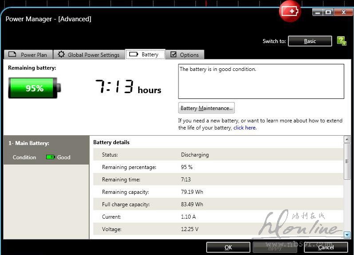Viewport: 354px width, 255px height.
Task: Click the red battery gauge icon
Action: [290, 11]
